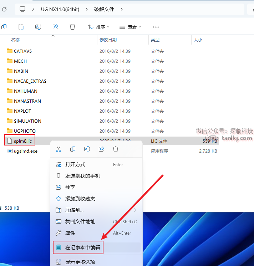The height and width of the screenshot is (266, 254).
Task: Click the Delete icon in context menu
Action: [x=116, y=149]
